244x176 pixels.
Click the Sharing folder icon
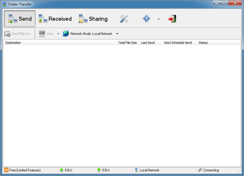(x=83, y=19)
